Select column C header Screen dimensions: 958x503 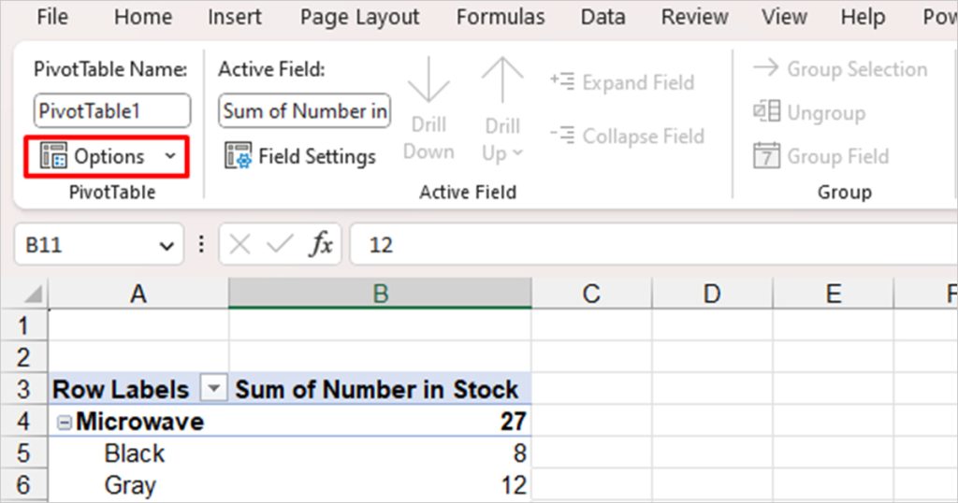pyautogui.click(x=591, y=294)
